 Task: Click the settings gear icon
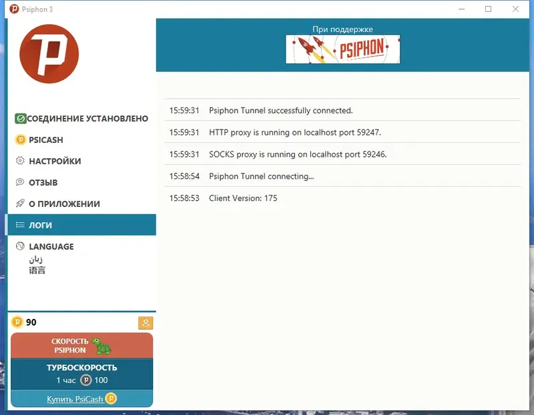tap(20, 161)
